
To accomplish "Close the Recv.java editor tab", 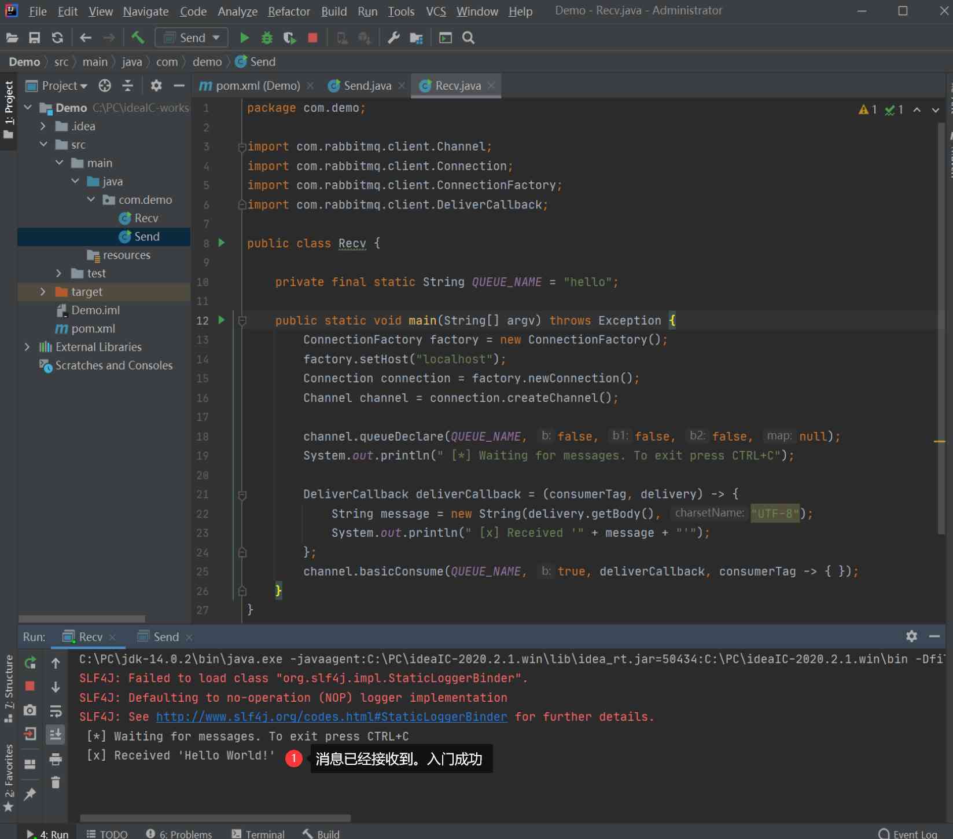I will [x=491, y=86].
